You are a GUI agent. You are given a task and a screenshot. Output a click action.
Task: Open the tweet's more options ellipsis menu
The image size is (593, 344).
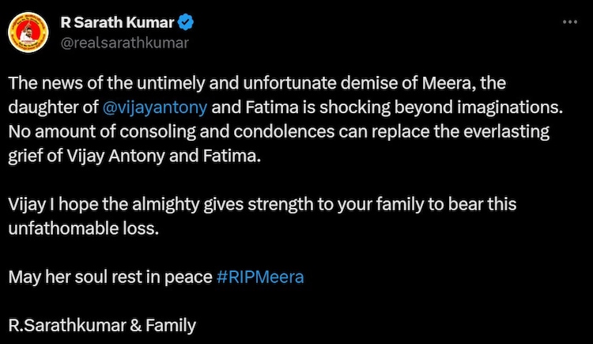569,23
